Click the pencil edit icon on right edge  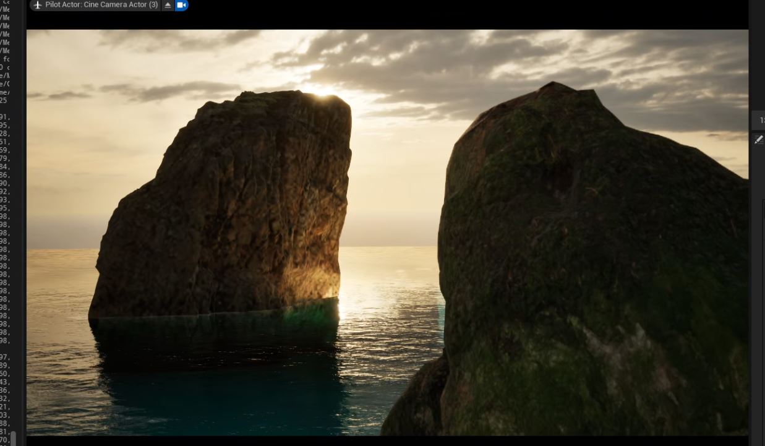759,140
